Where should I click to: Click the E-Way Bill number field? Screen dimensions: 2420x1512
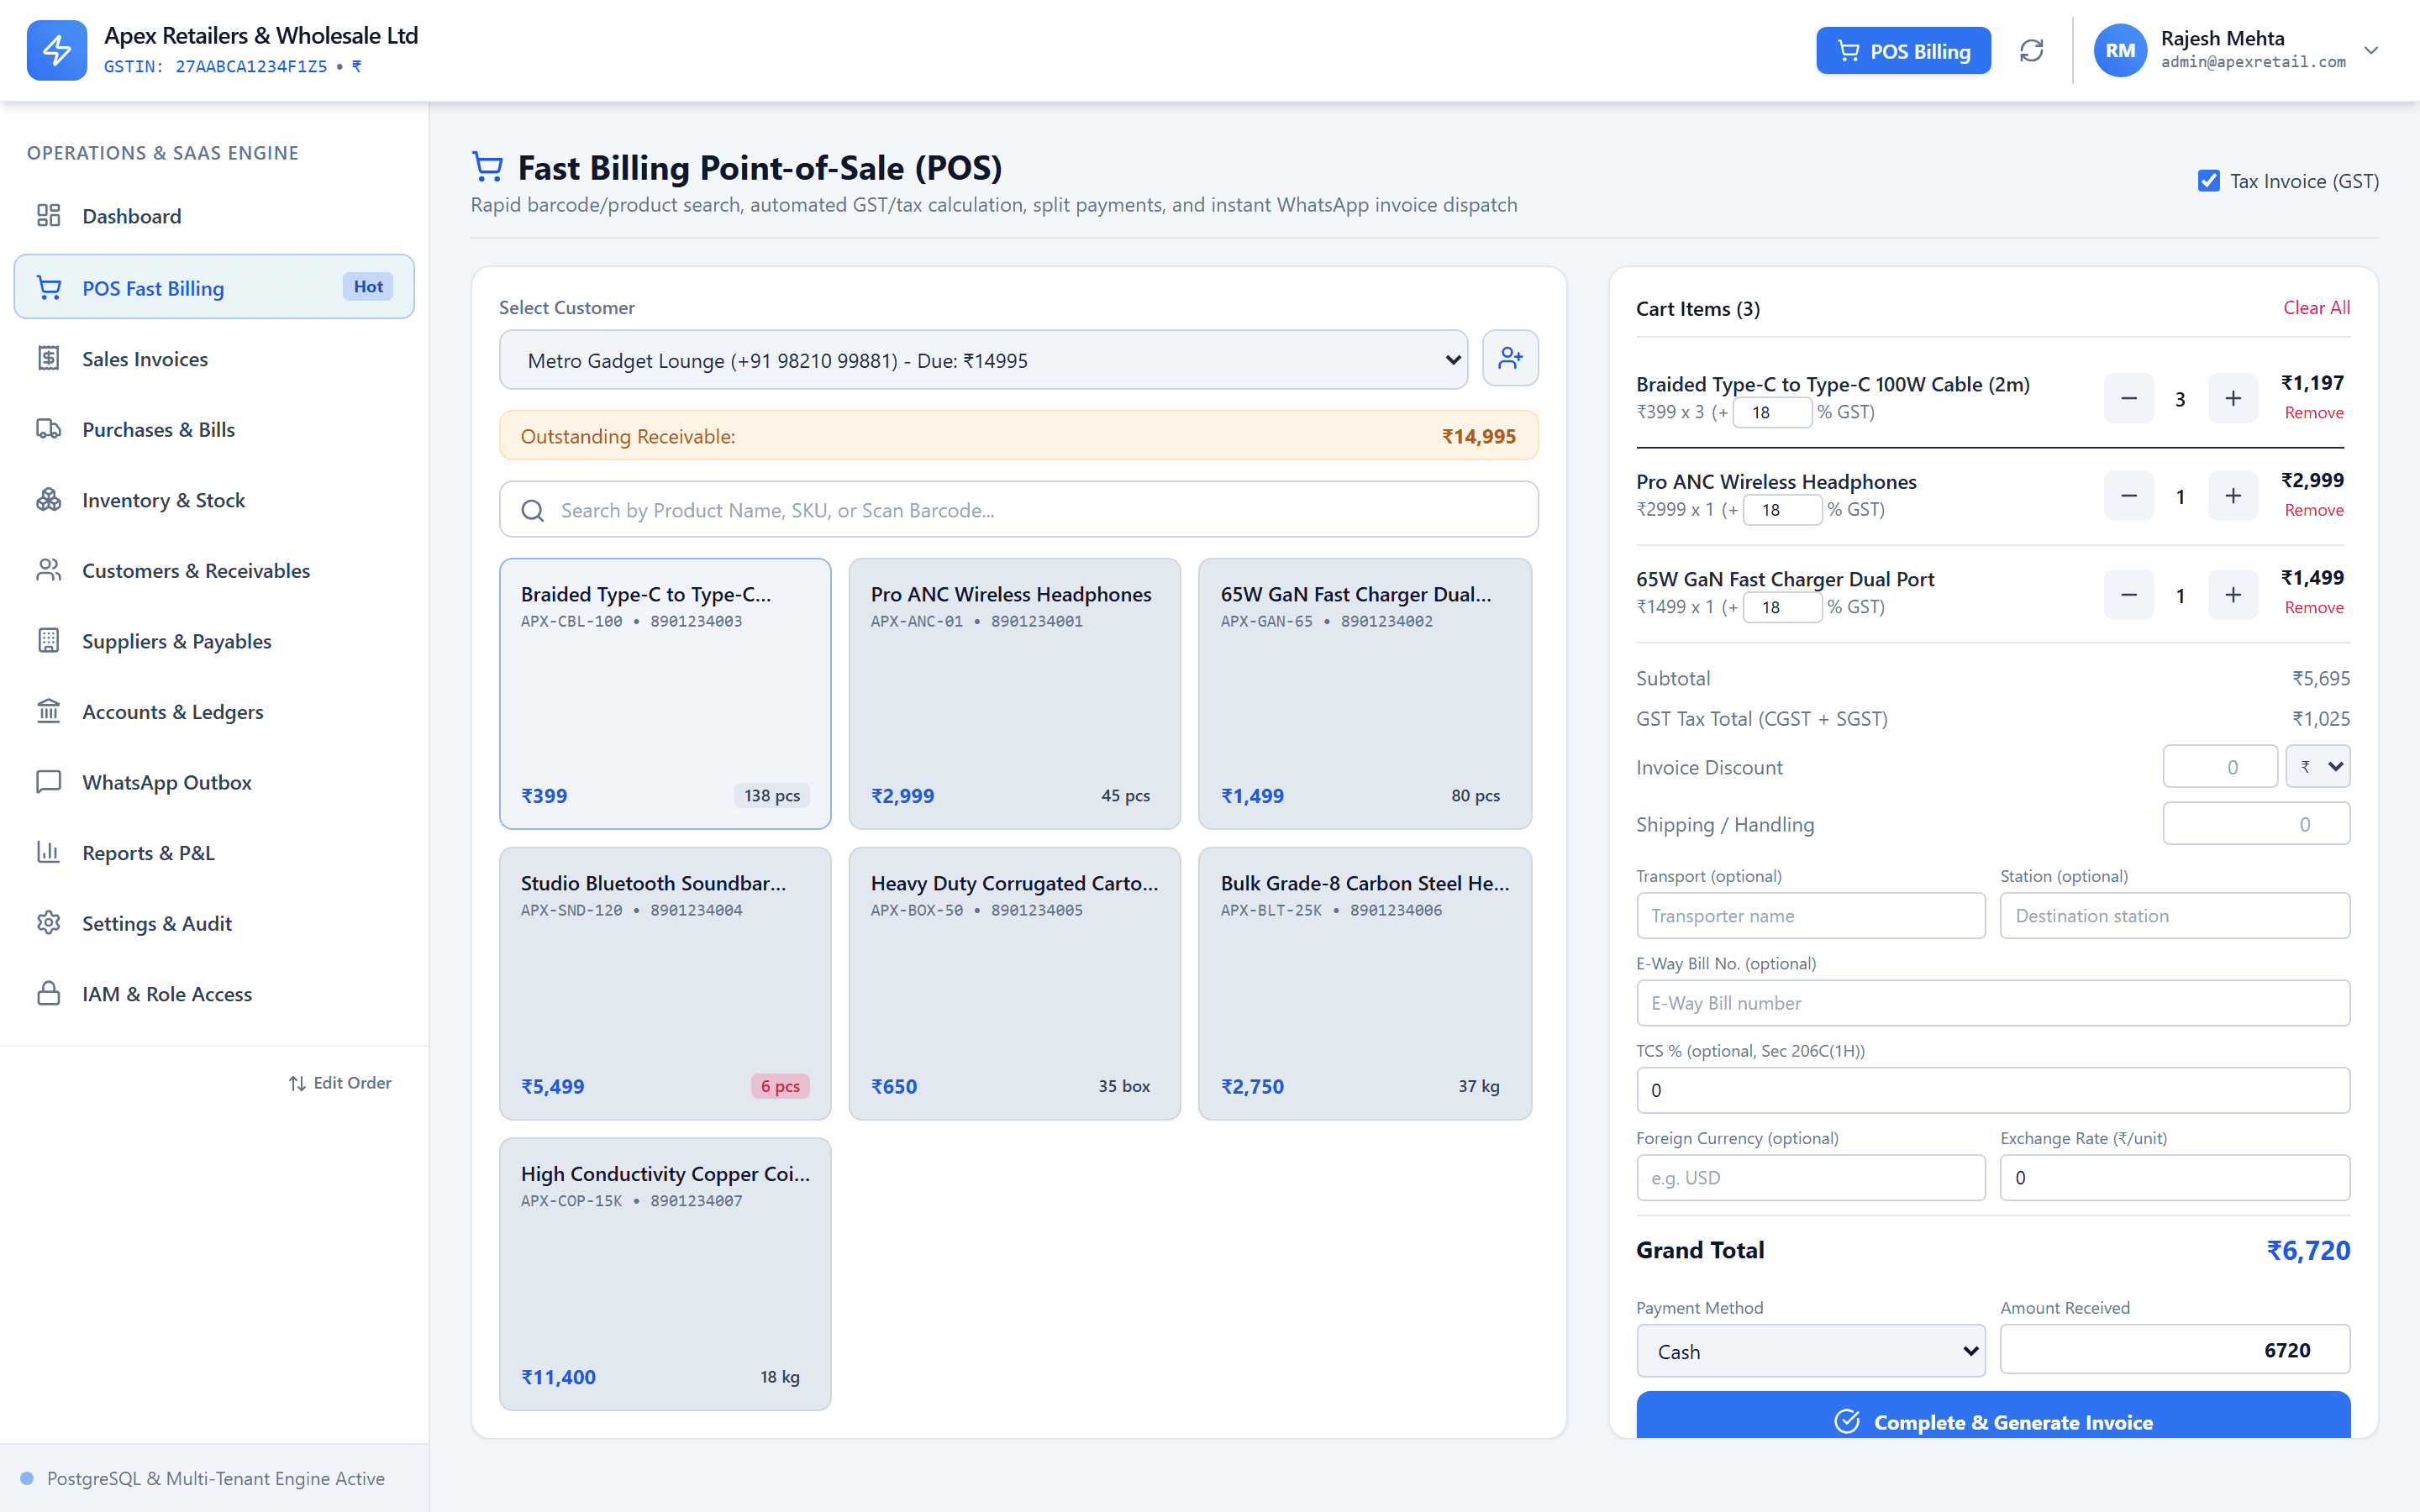[x=1993, y=1003]
